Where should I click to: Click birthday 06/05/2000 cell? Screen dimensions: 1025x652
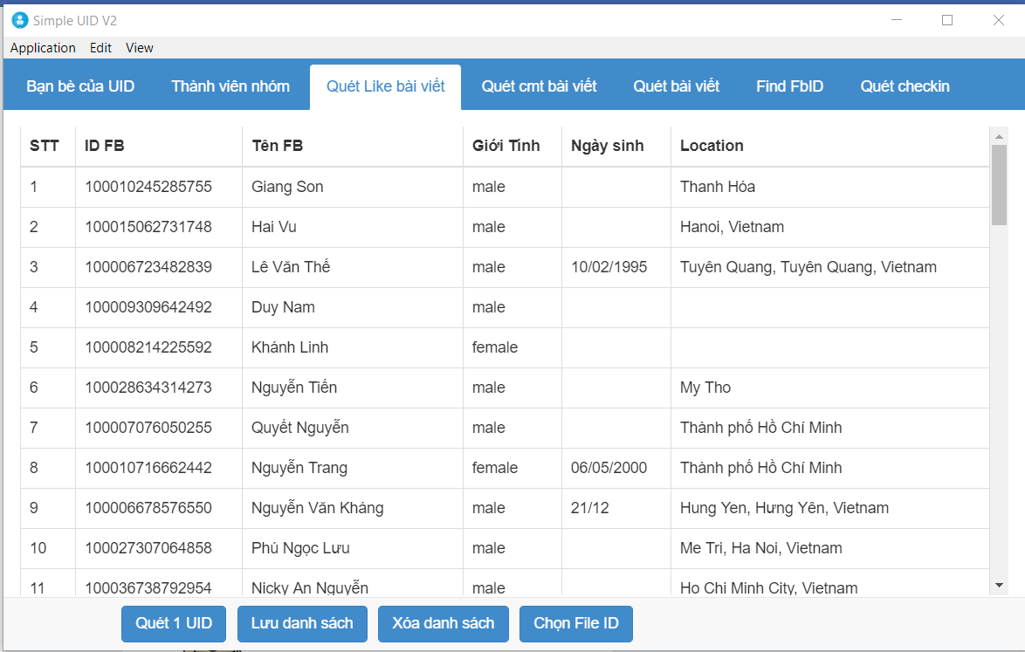tap(616, 469)
